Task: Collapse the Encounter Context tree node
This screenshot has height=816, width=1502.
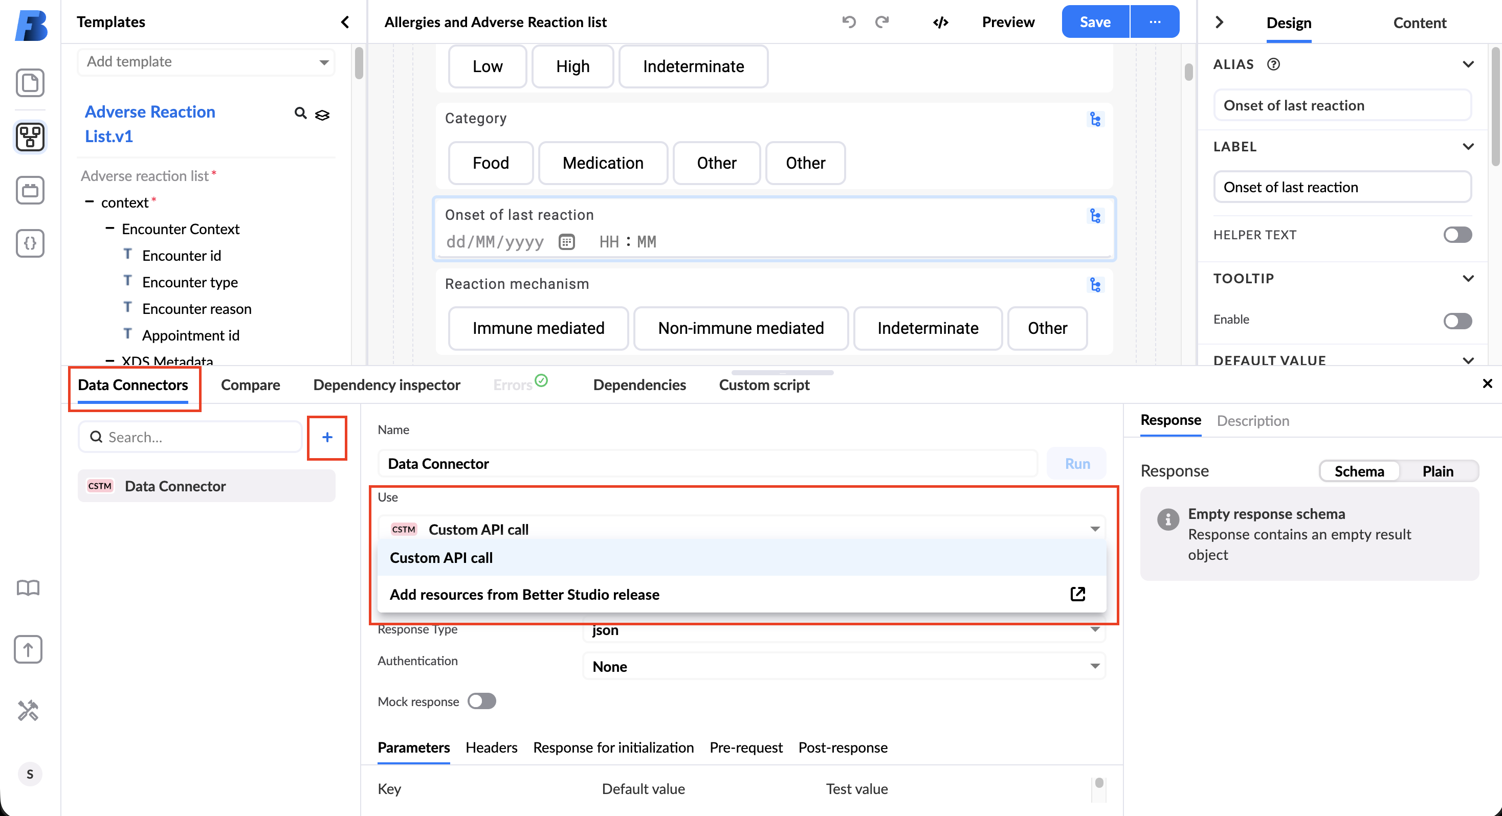Action: coord(109,229)
